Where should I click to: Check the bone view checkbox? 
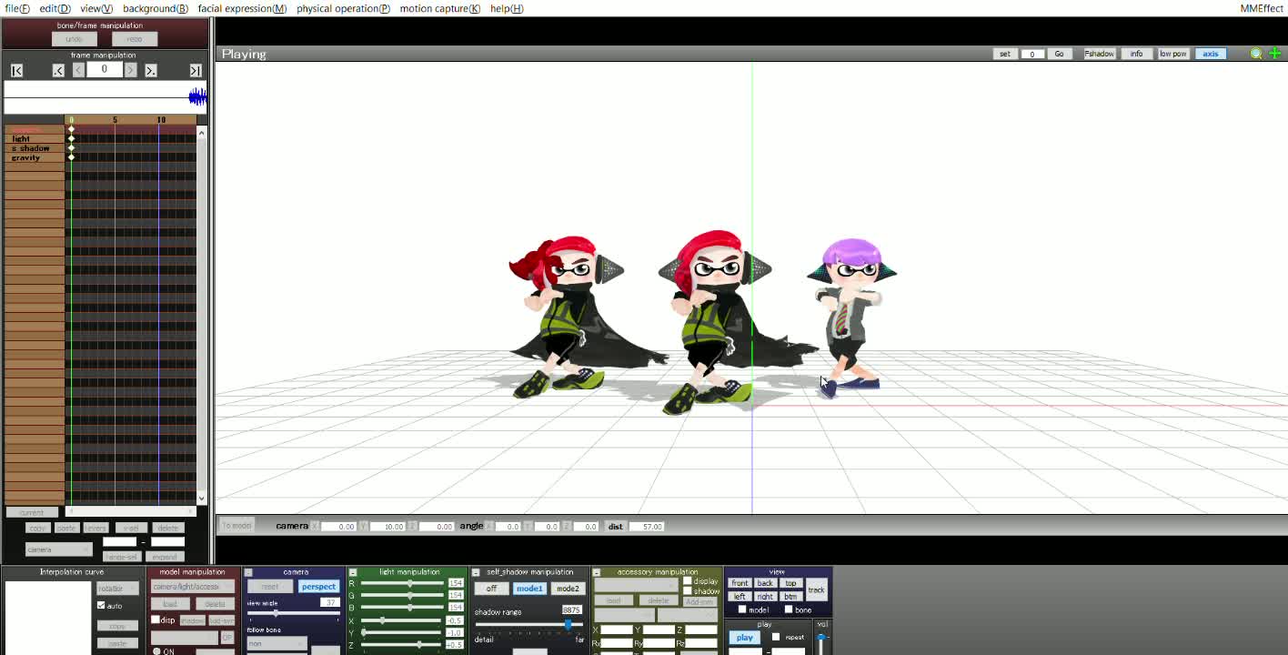coord(789,610)
